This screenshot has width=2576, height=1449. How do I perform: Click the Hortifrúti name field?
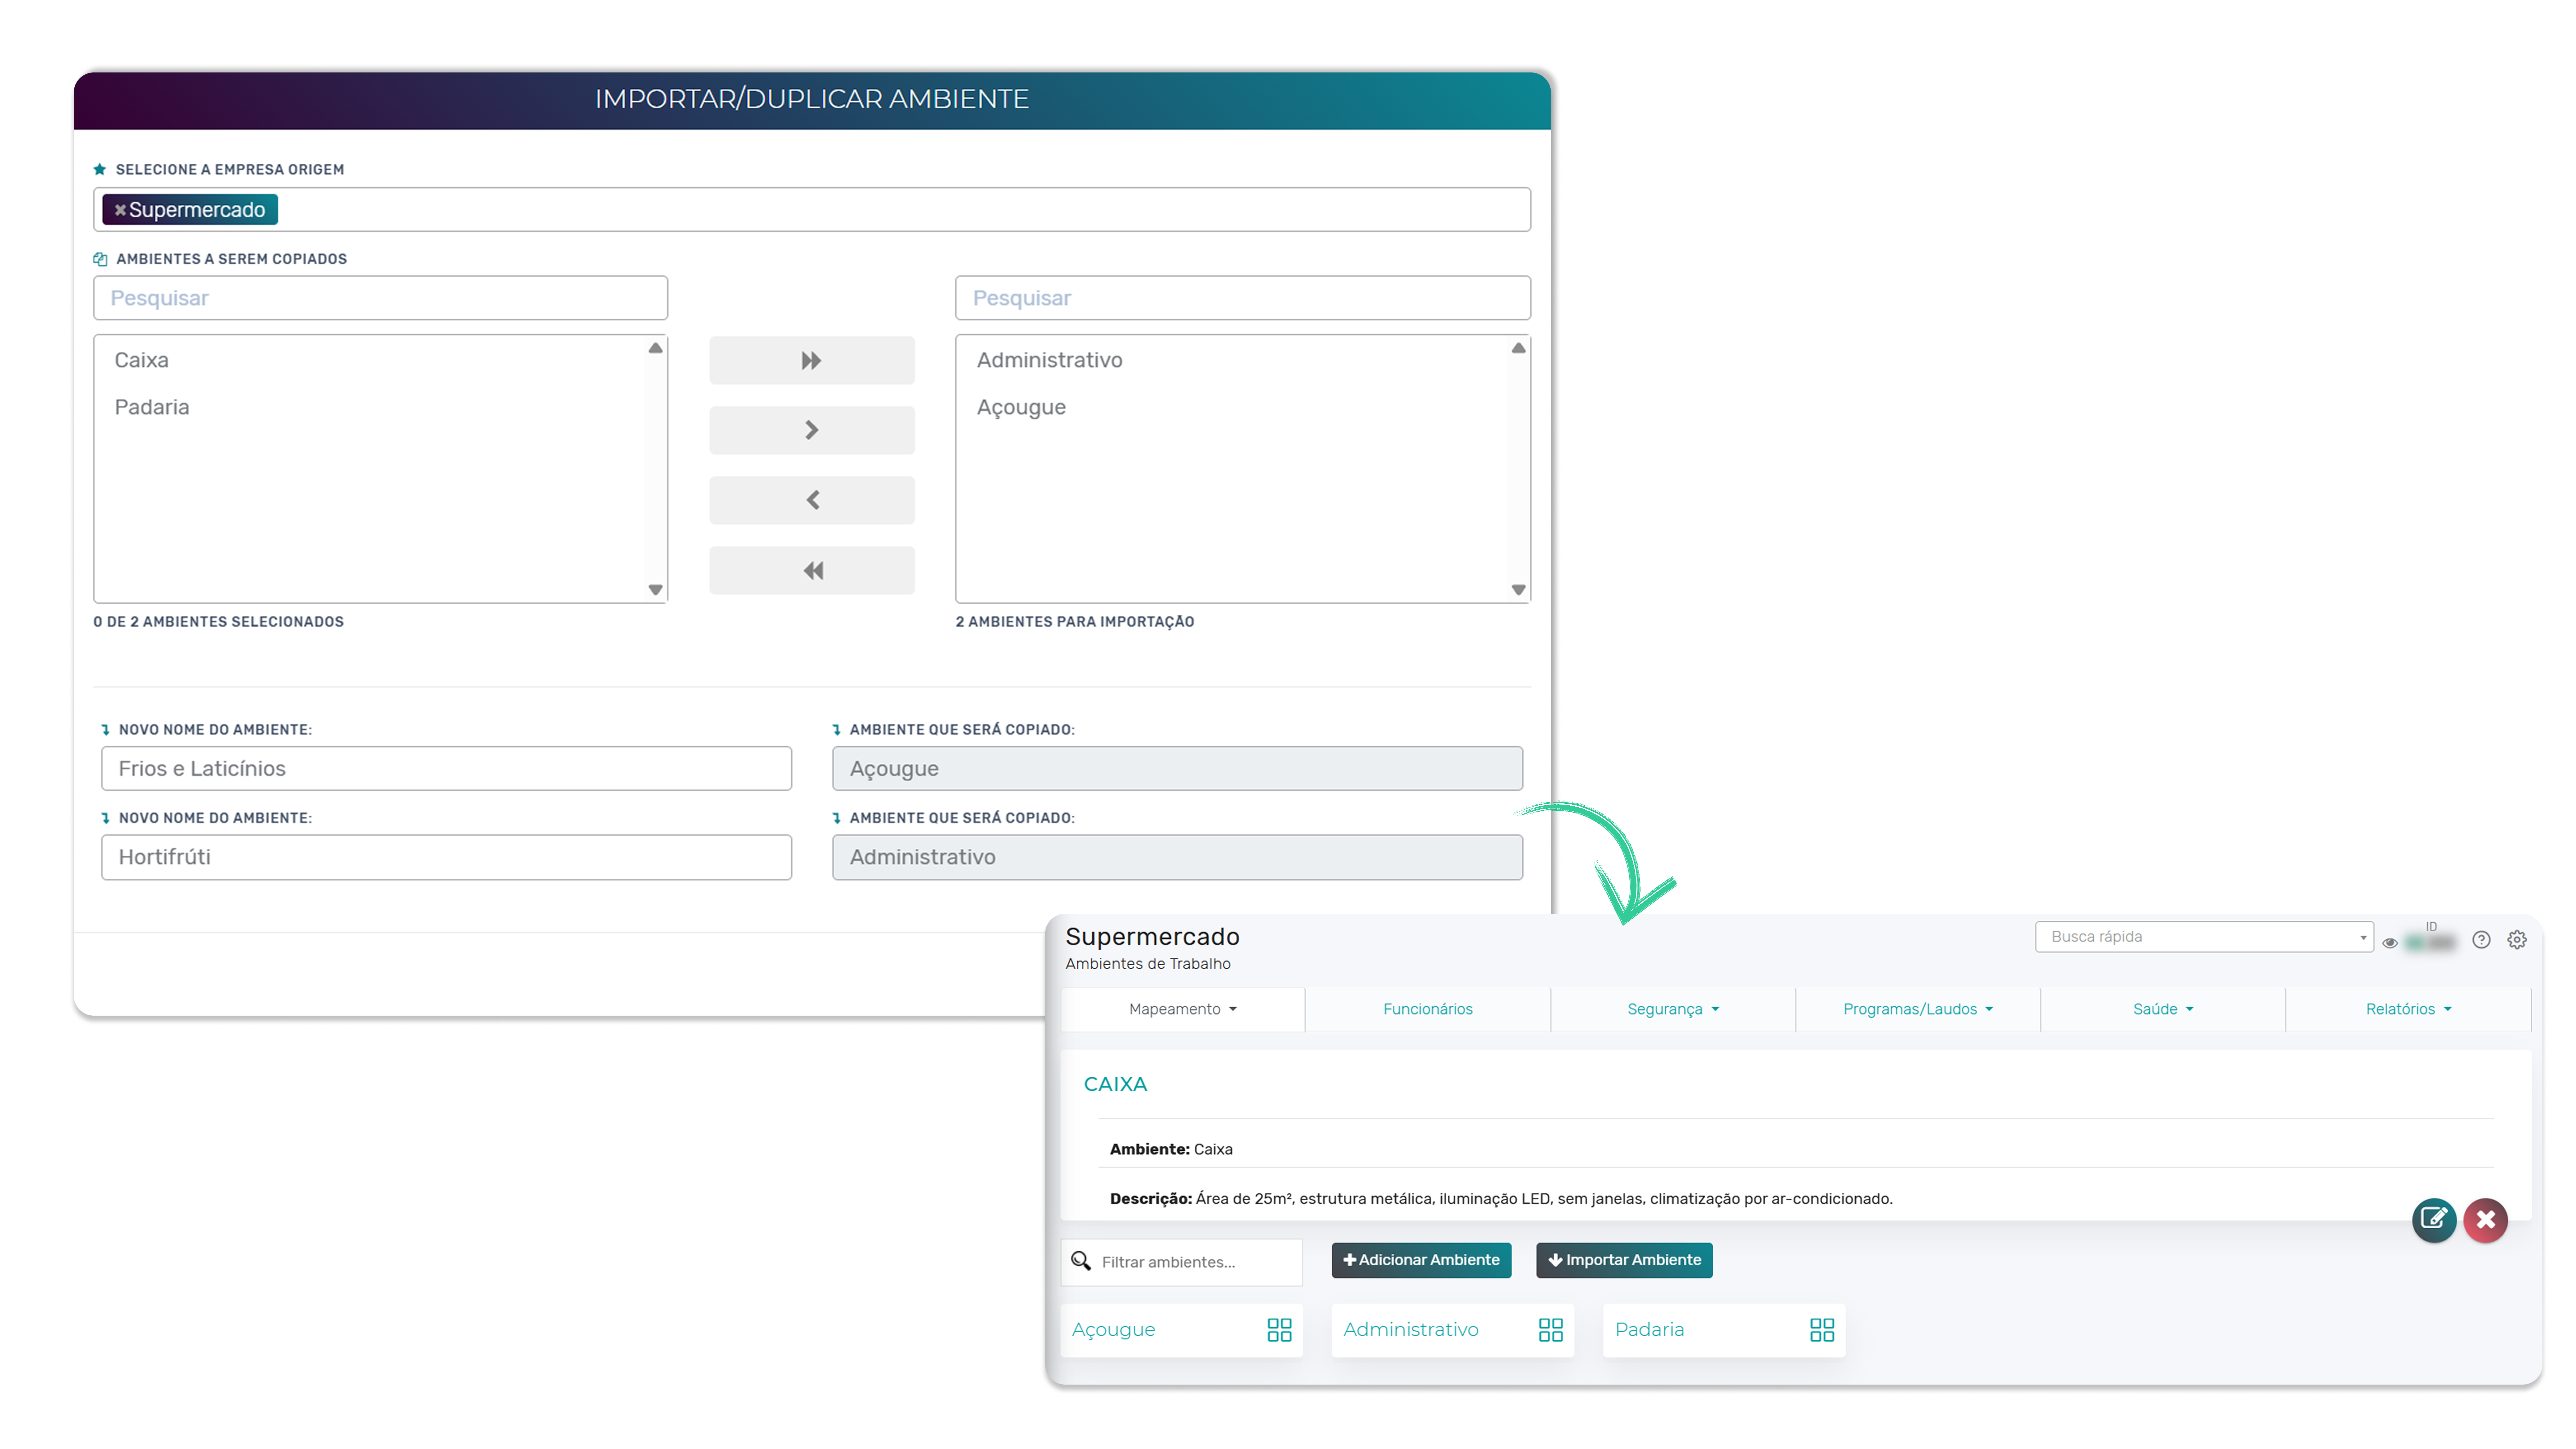(446, 857)
